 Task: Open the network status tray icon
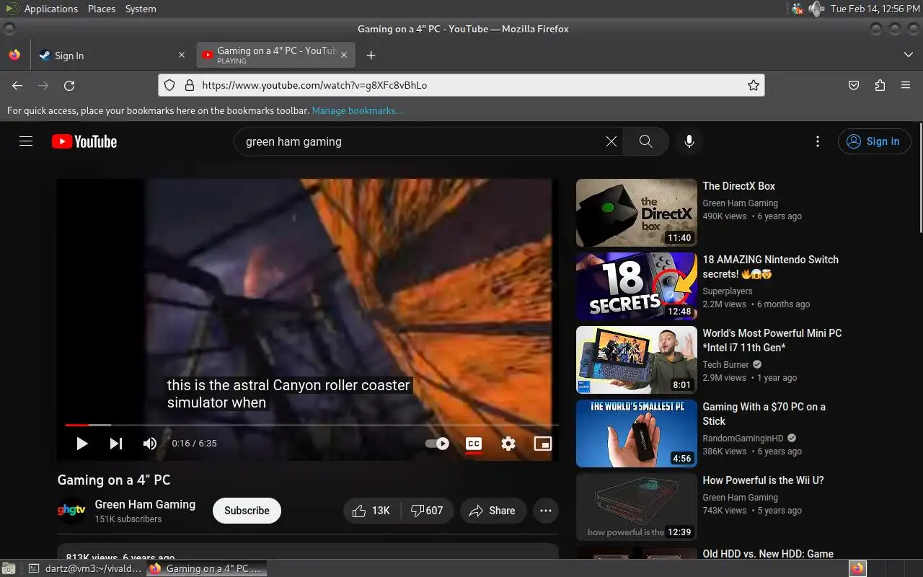[797, 9]
